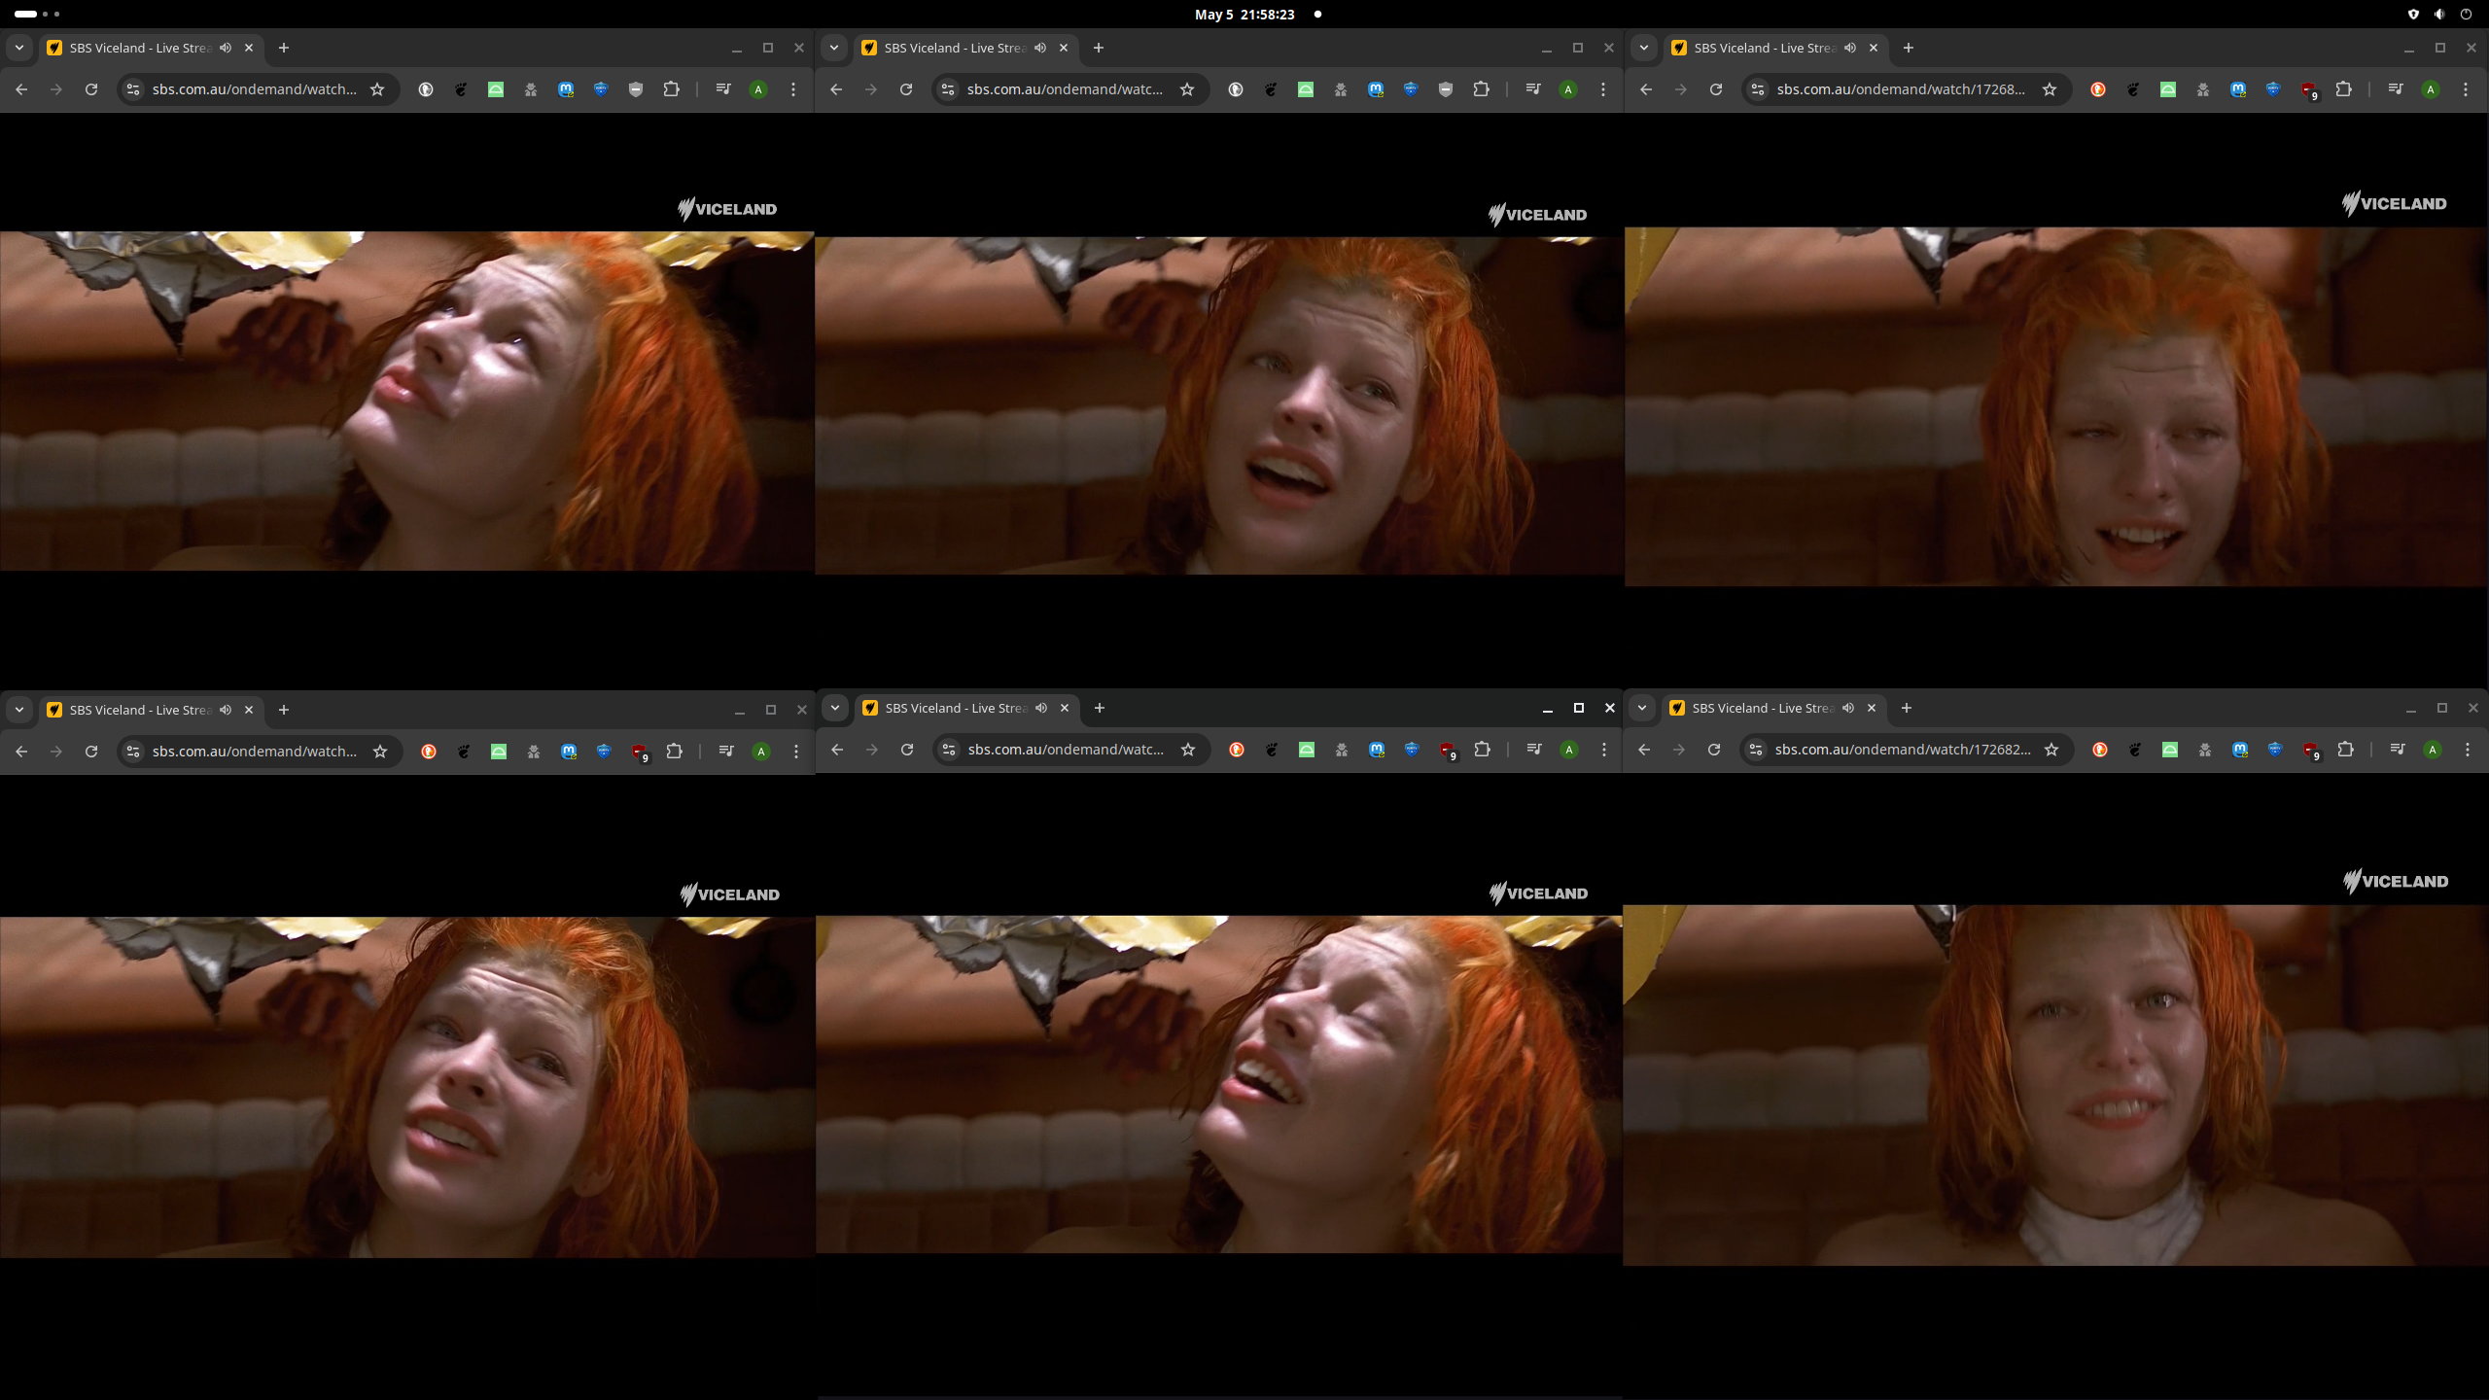Open Extensions puzzle in bottom-middle window
This screenshot has height=1400, width=2489.
tap(1482, 750)
